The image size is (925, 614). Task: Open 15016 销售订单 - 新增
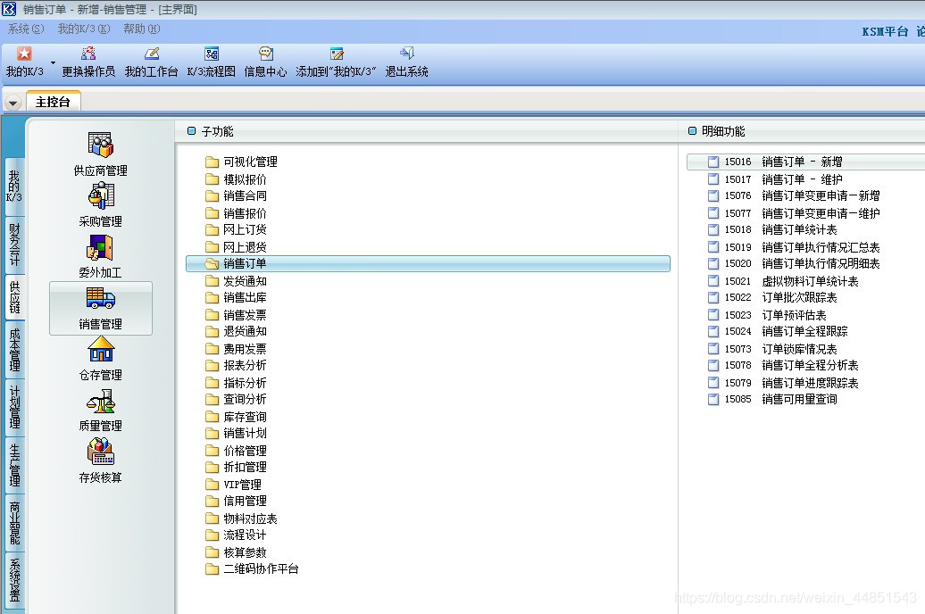805,162
